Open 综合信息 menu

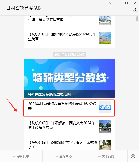pyautogui.click(x=21, y=156)
